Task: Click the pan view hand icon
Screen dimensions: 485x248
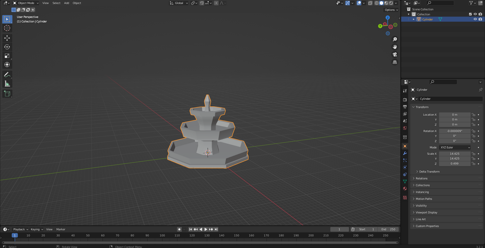Action: point(395,47)
